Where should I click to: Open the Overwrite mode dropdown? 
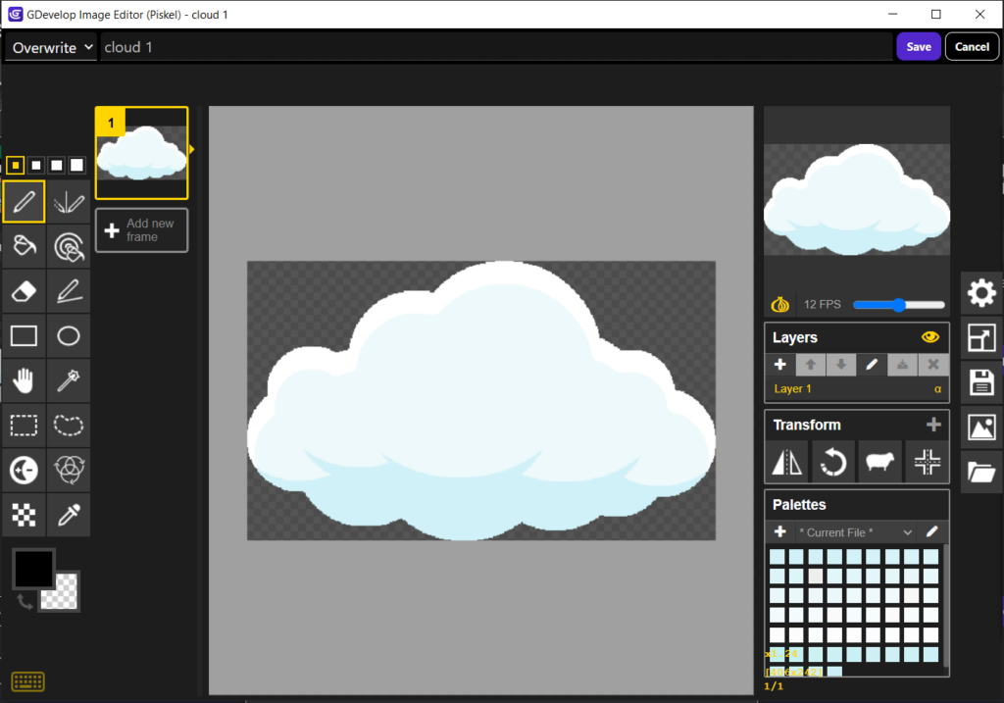point(52,47)
